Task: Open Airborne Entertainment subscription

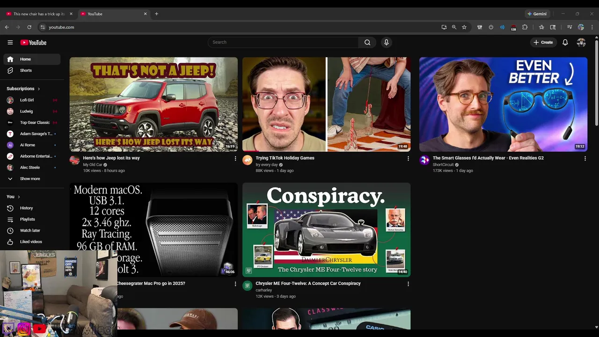Action: point(32,156)
